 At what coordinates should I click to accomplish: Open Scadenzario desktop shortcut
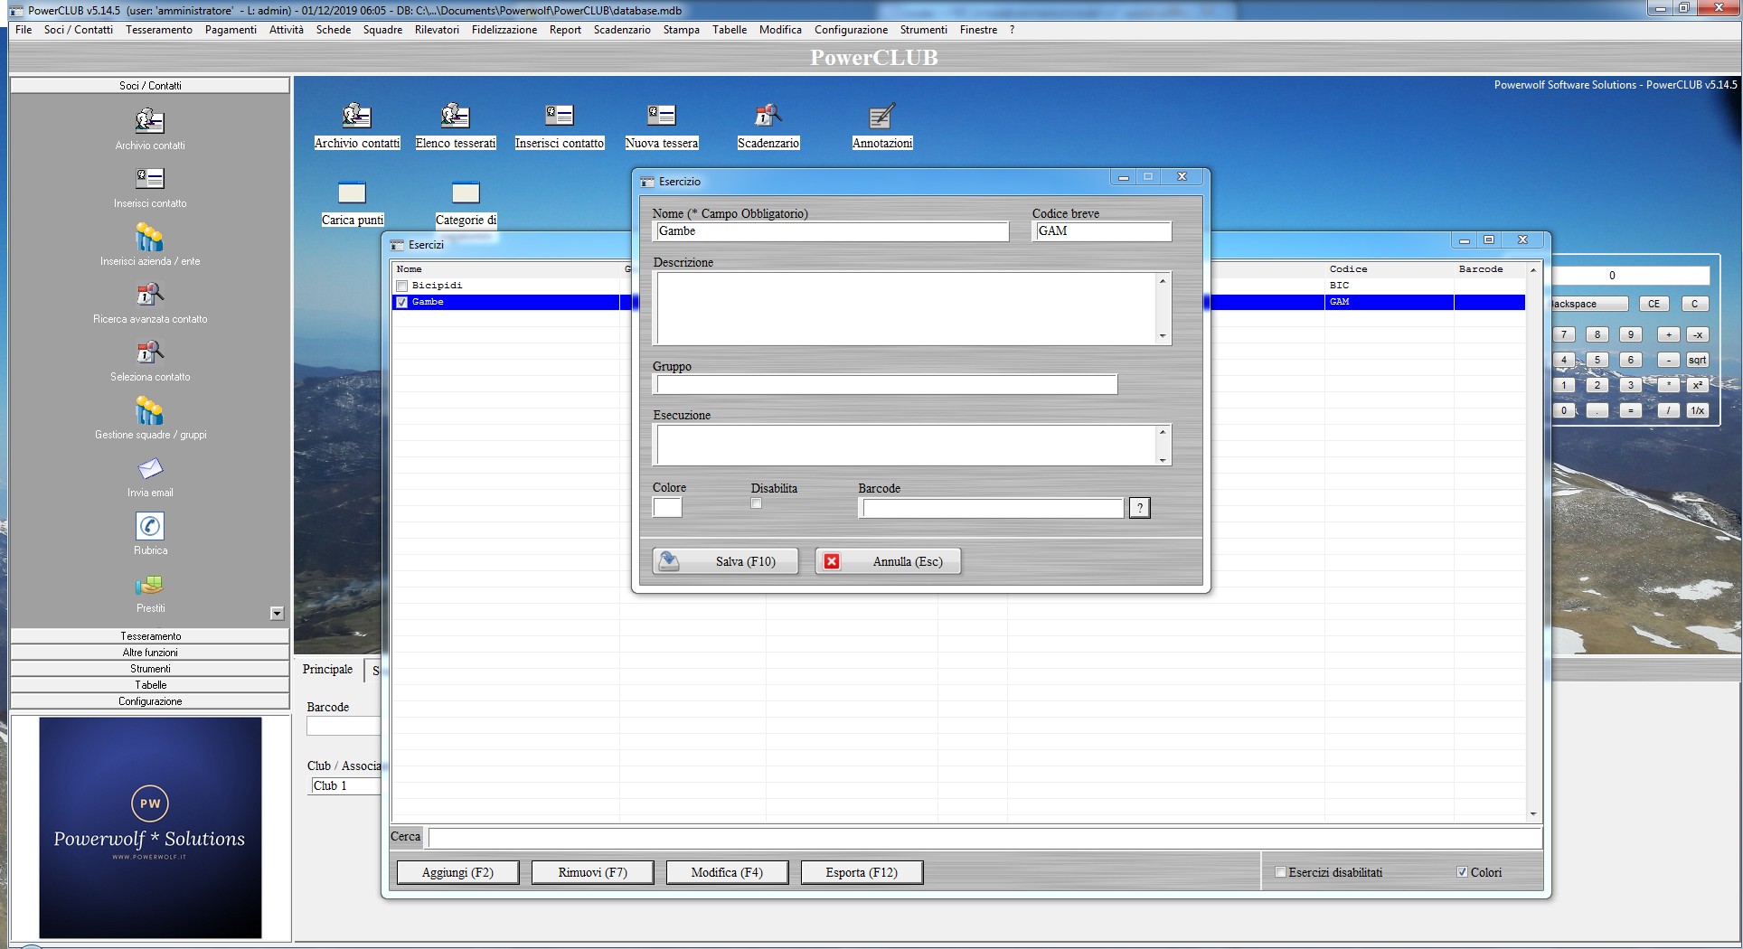point(768,127)
